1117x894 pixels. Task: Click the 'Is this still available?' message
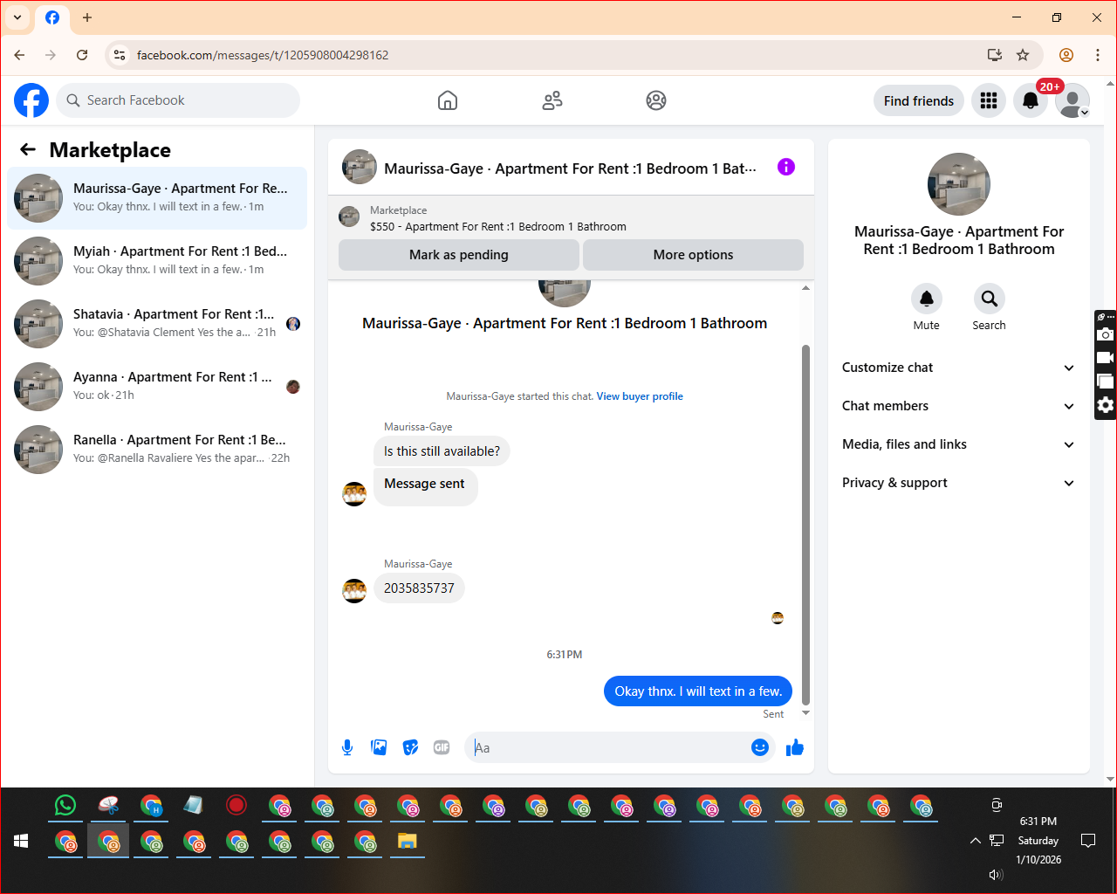click(x=442, y=451)
